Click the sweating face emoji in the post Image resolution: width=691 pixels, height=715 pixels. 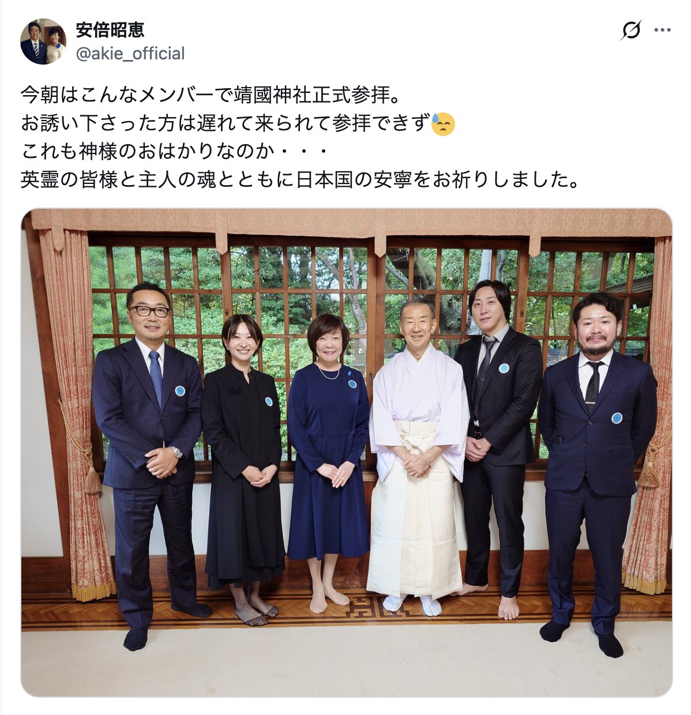coord(443,124)
